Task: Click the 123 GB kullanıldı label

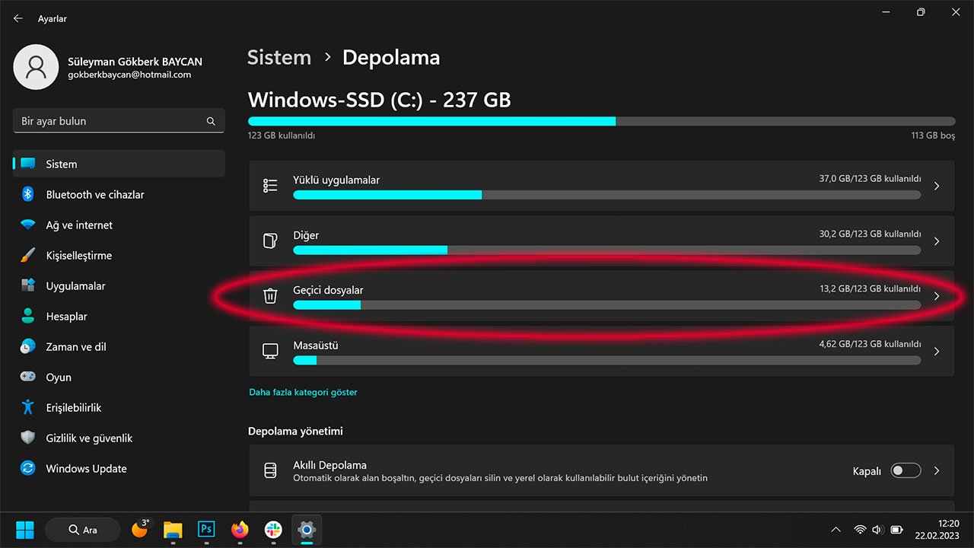Action: 282,135
